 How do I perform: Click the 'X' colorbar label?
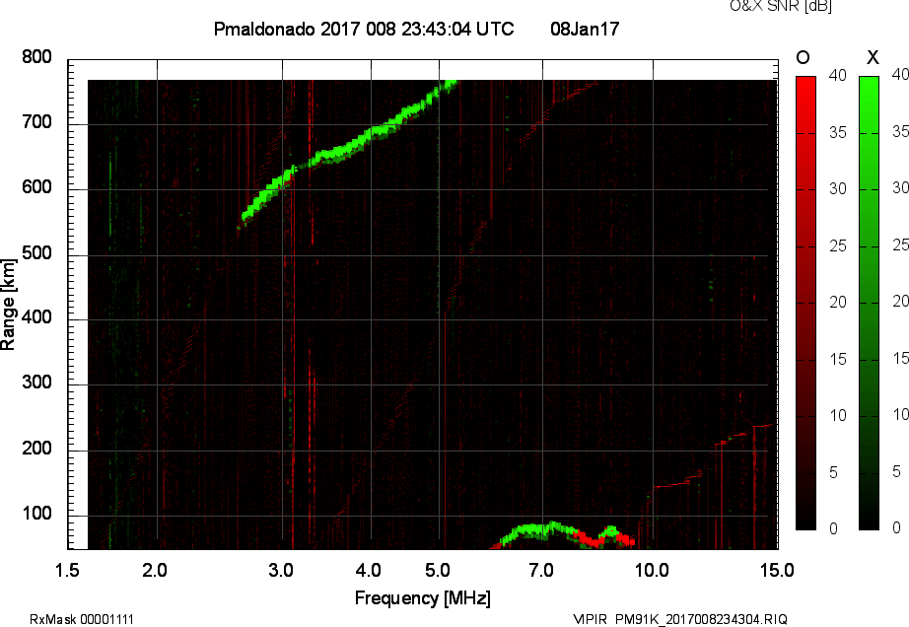[873, 57]
